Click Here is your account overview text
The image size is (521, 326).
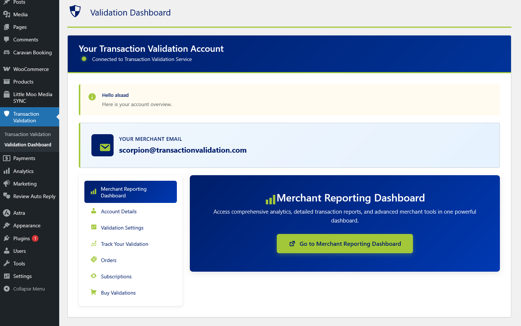[137, 104]
